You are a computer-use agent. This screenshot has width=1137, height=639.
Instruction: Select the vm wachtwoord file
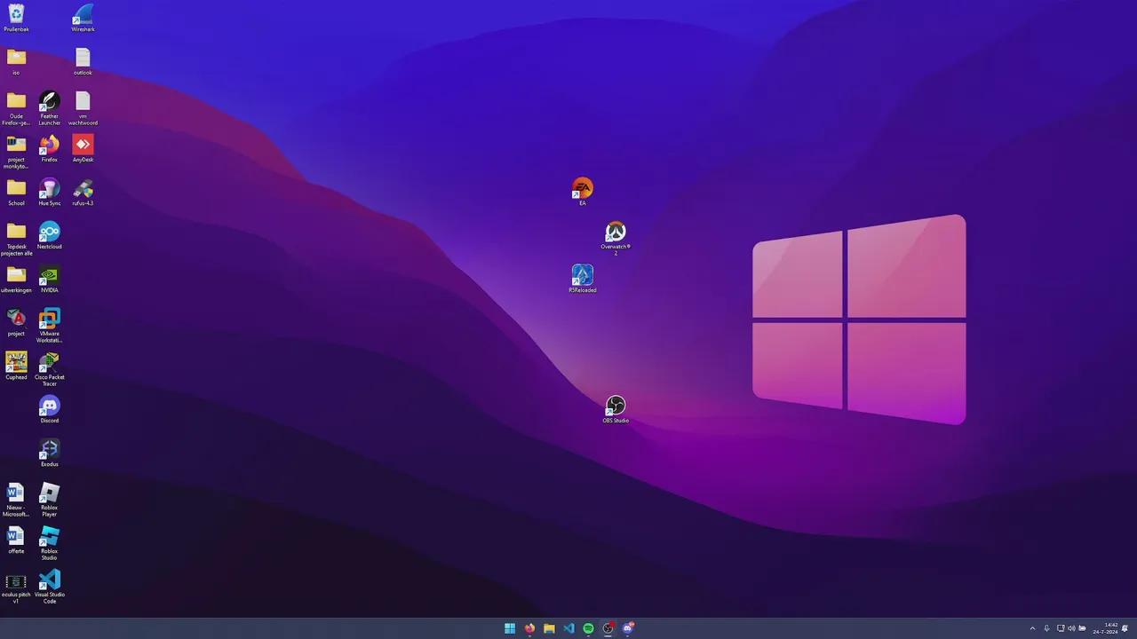(83, 108)
